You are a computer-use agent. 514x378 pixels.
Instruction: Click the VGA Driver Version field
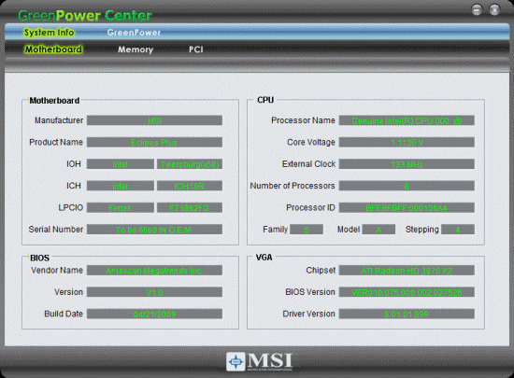pyautogui.click(x=407, y=314)
